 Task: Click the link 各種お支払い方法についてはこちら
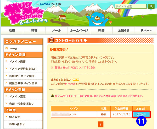75,67
